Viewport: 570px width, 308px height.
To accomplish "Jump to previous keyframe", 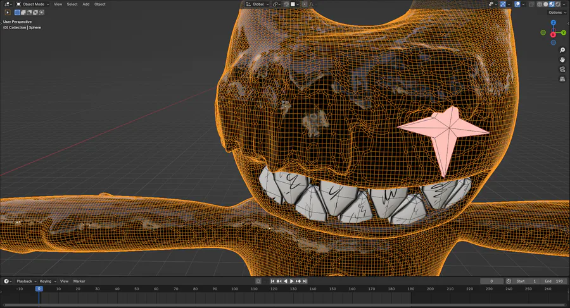I will click(x=279, y=281).
